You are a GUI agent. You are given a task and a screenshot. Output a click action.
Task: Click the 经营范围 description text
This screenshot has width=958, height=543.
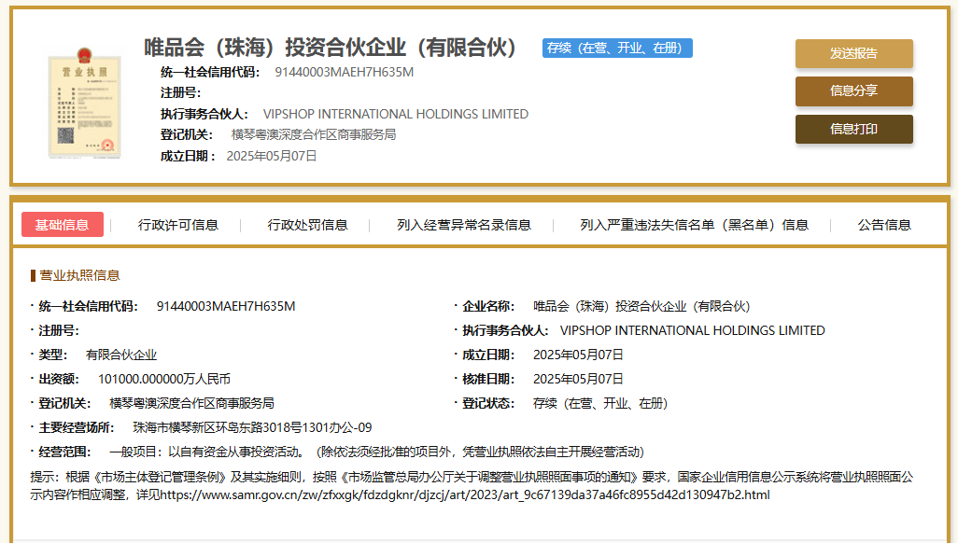tap(377, 452)
